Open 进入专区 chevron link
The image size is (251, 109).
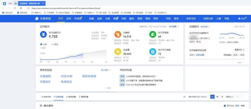[106, 70]
